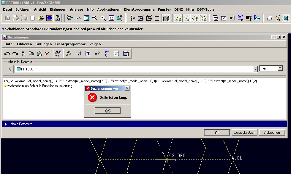Click the MED toolbar icon
This screenshot has height=174, width=291.
coord(49,18)
